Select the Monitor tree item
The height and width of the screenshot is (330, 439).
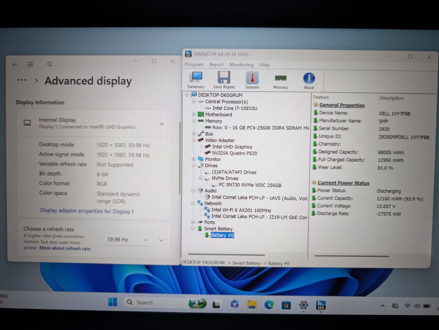(213, 159)
